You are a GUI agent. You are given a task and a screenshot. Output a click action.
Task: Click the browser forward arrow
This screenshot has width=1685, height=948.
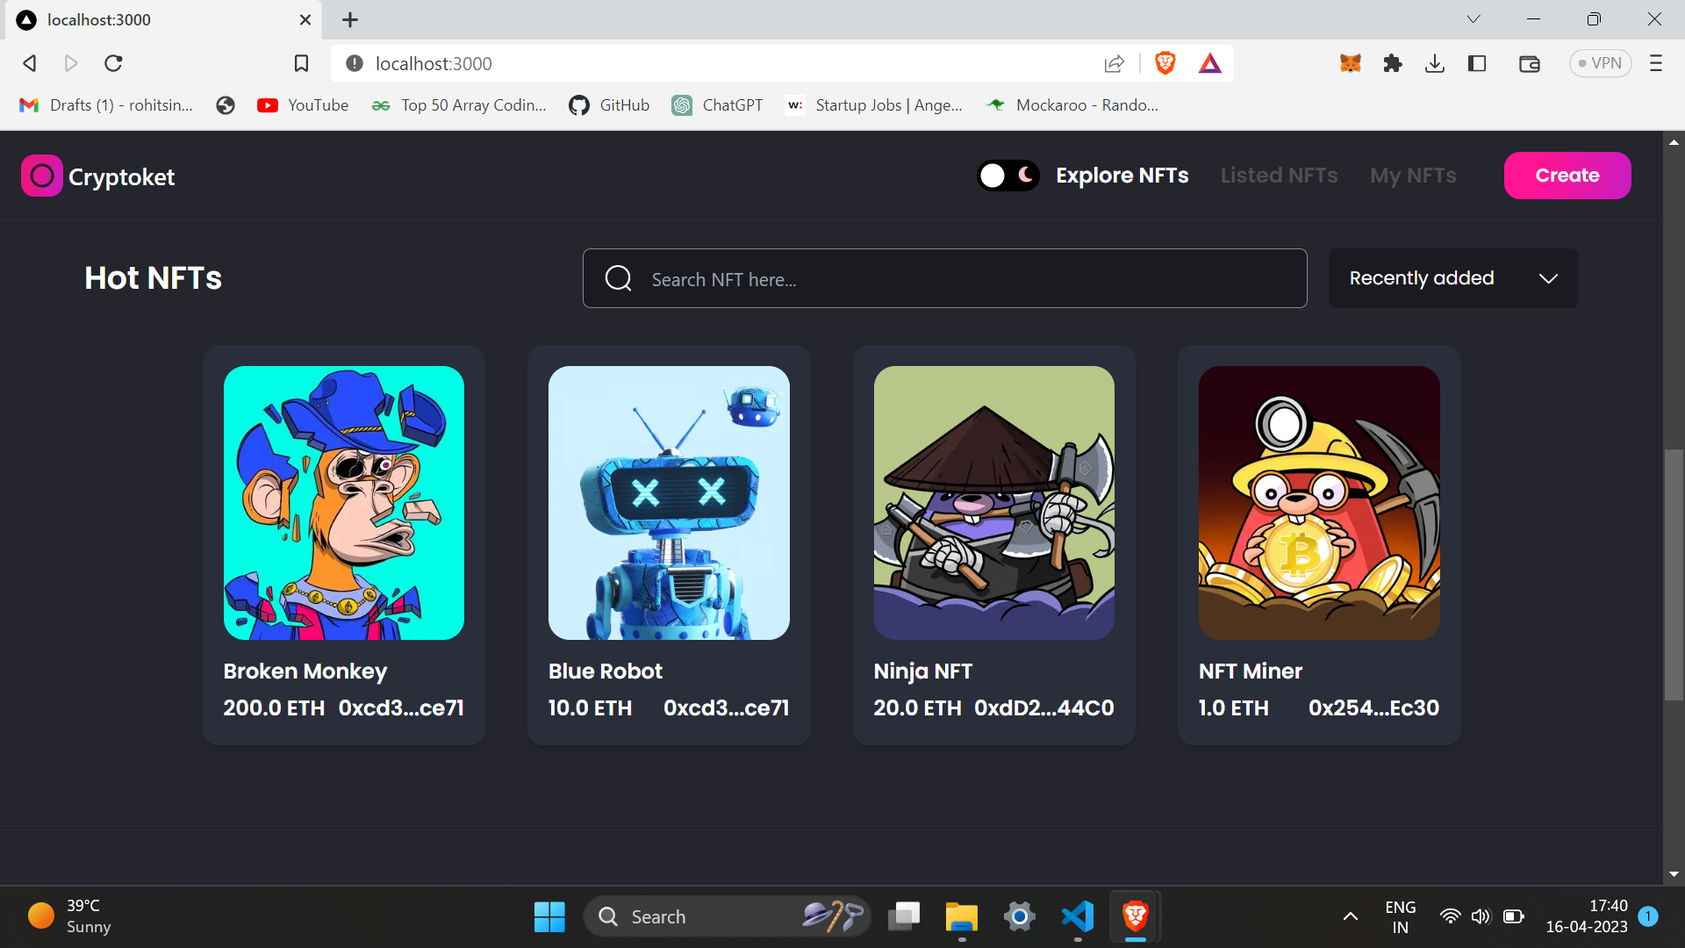click(x=71, y=63)
